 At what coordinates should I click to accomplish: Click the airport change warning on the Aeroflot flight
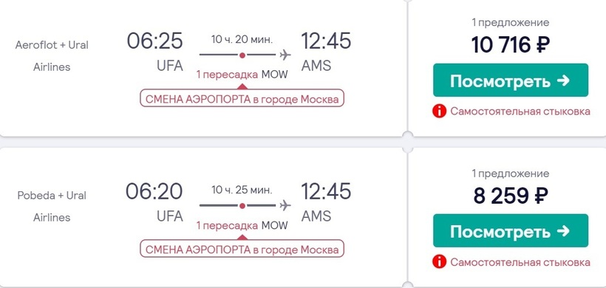click(242, 98)
